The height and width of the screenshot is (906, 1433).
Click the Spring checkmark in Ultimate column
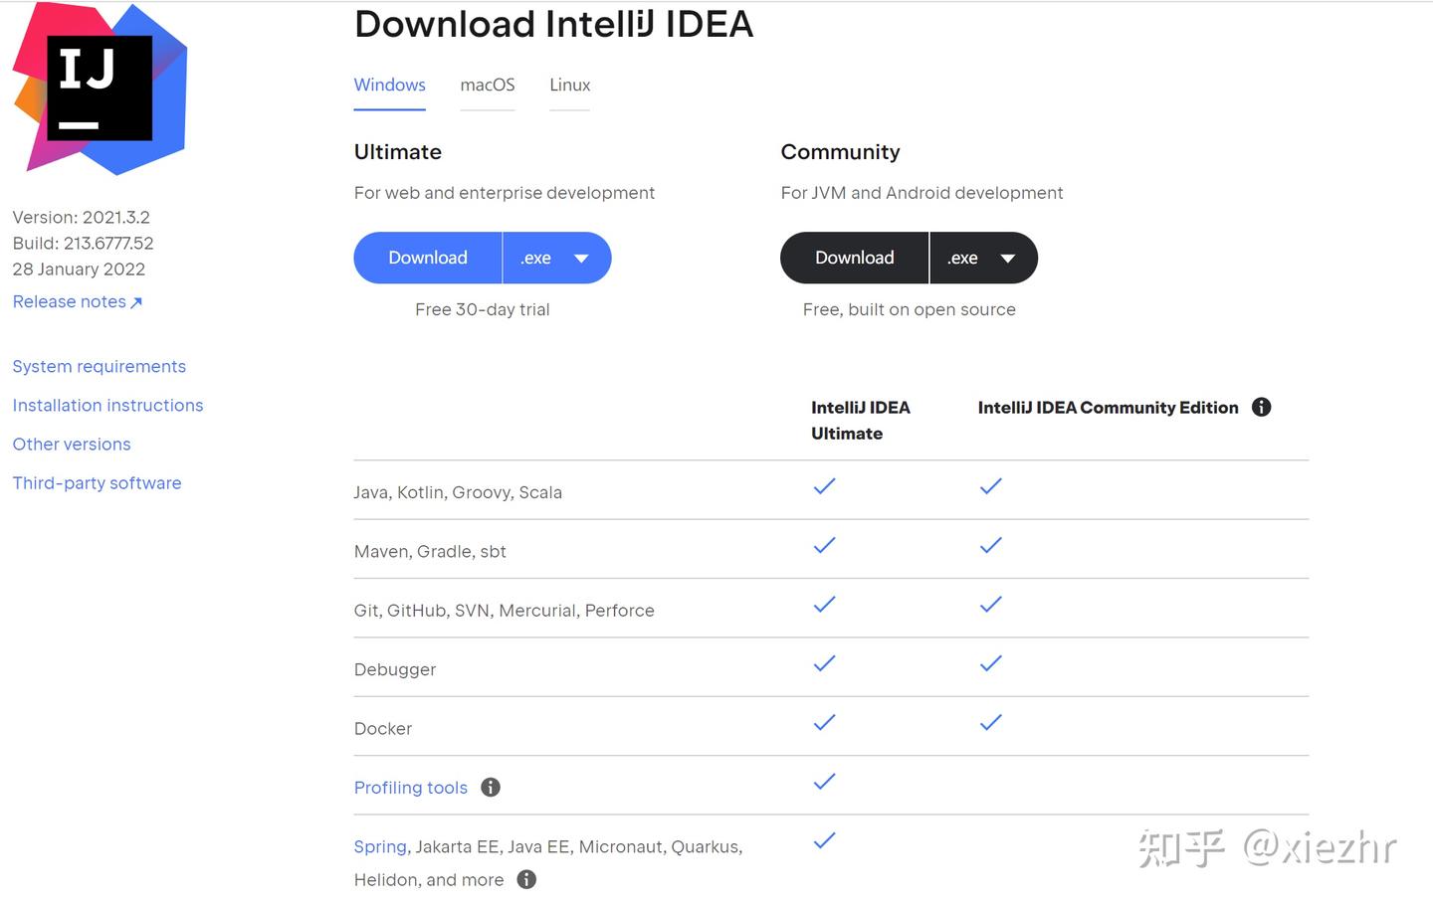point(824,840)
